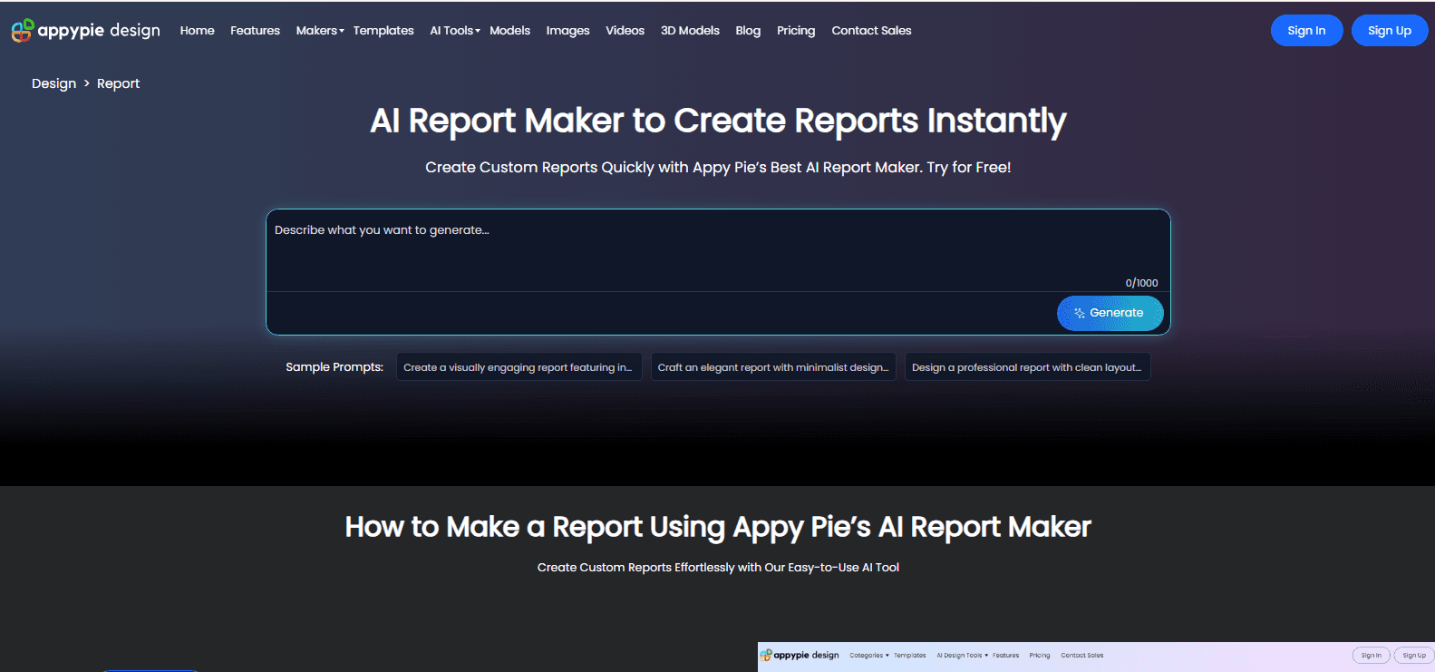The image size is (1435, 672).
Task: Select the elegant minimalist report sample prompt
Action: point(773,367)
